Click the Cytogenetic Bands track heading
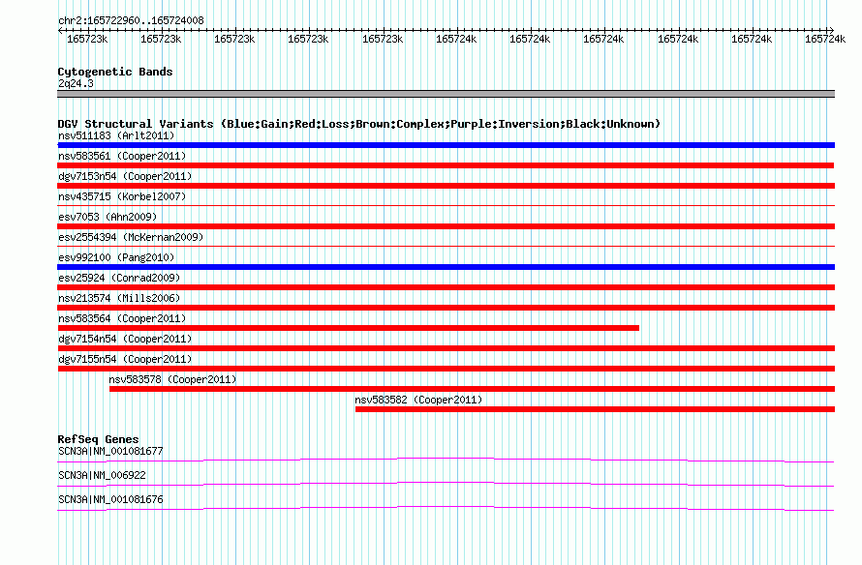This screenshot has width=862, height=565. (x=115, y=72)
